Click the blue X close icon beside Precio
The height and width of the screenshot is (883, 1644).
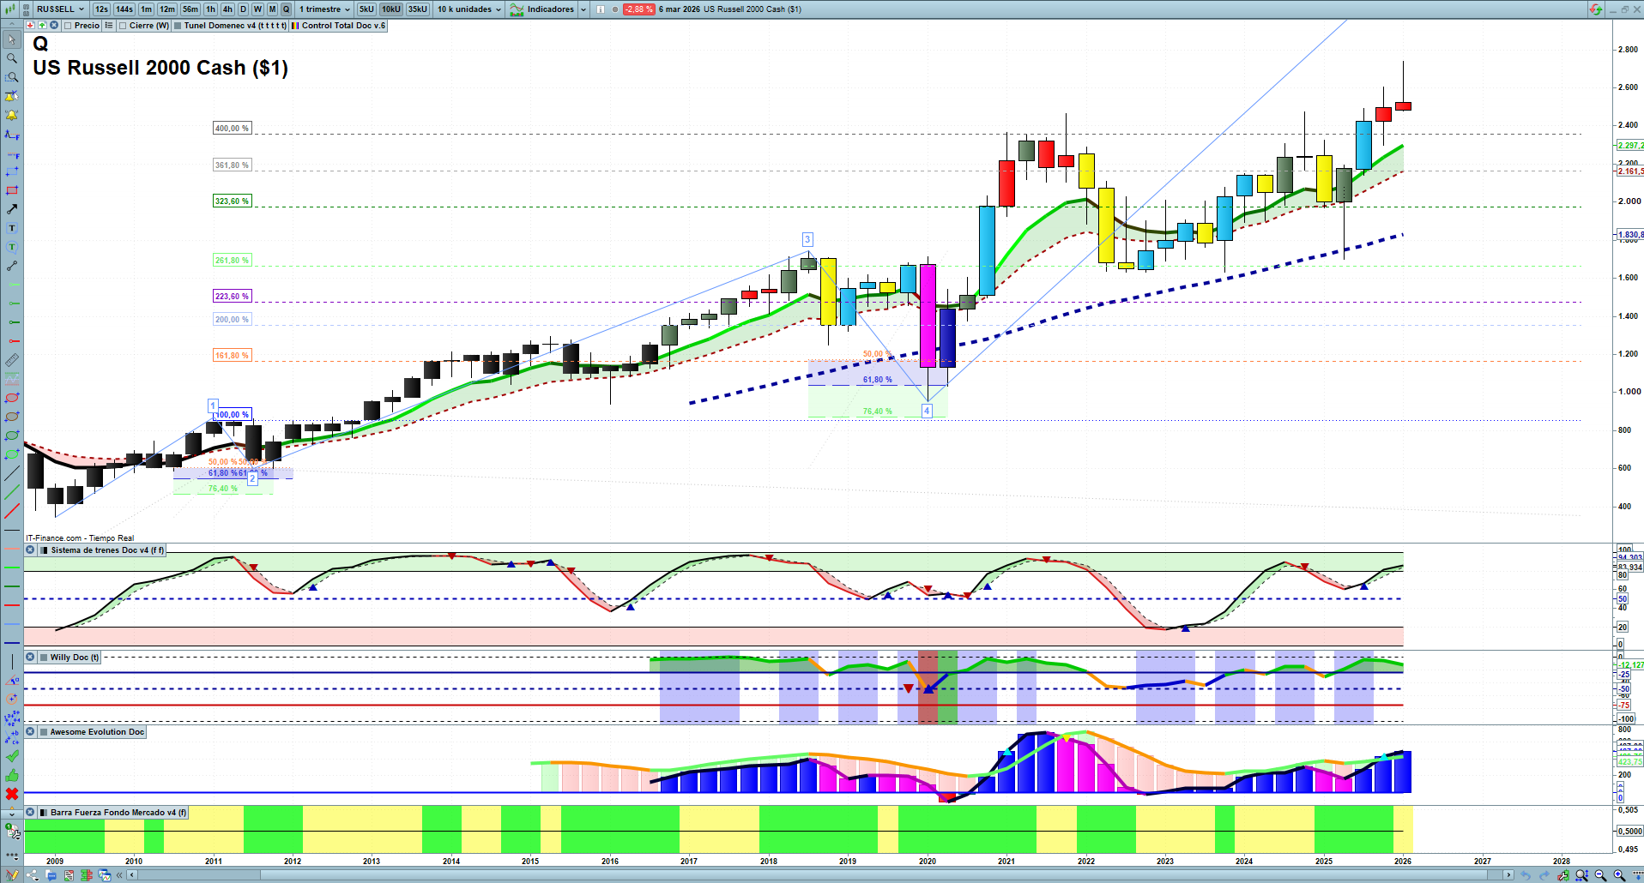coord(54,26)
